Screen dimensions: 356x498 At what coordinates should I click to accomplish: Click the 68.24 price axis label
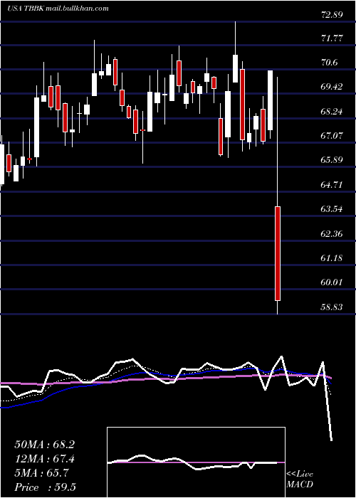332,112
